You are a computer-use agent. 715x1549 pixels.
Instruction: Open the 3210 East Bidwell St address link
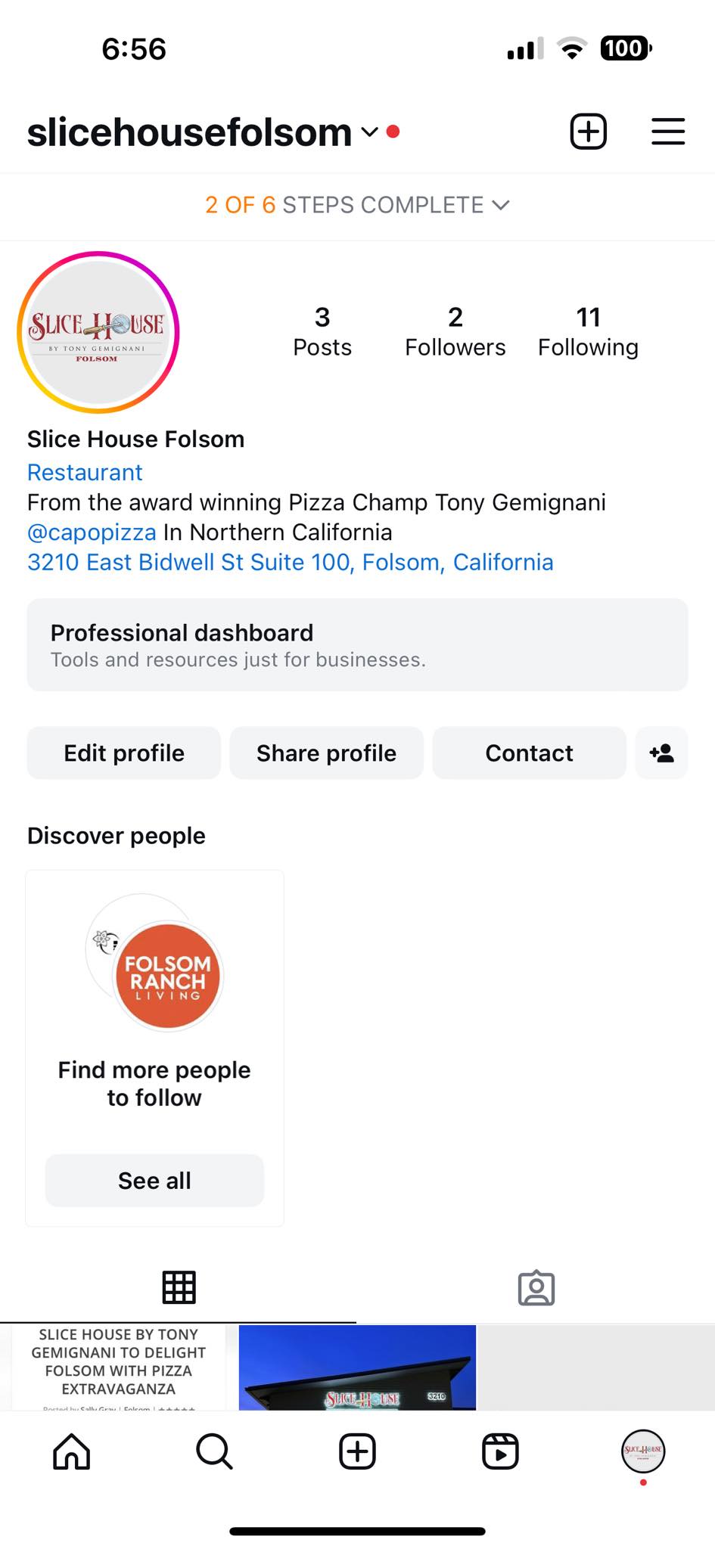coord(291,562)
